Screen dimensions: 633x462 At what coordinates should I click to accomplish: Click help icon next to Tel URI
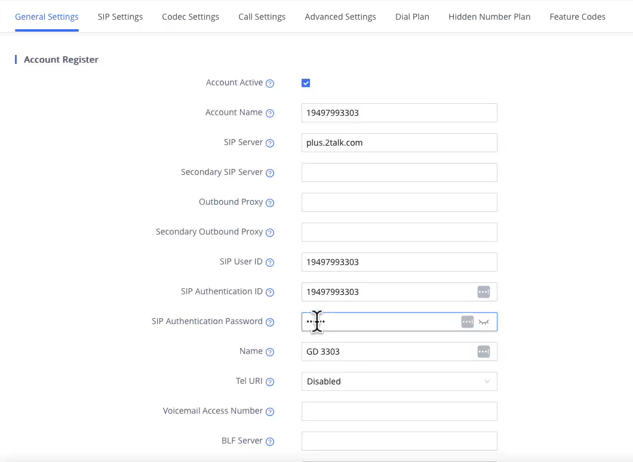pyautogui.click(x=270, y=382)
